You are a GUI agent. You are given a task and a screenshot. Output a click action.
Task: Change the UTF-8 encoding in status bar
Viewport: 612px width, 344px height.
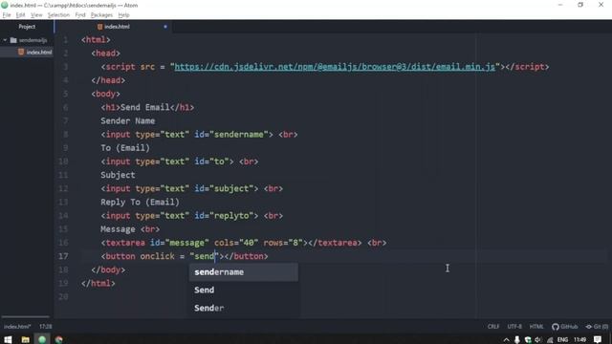point(514,327)
